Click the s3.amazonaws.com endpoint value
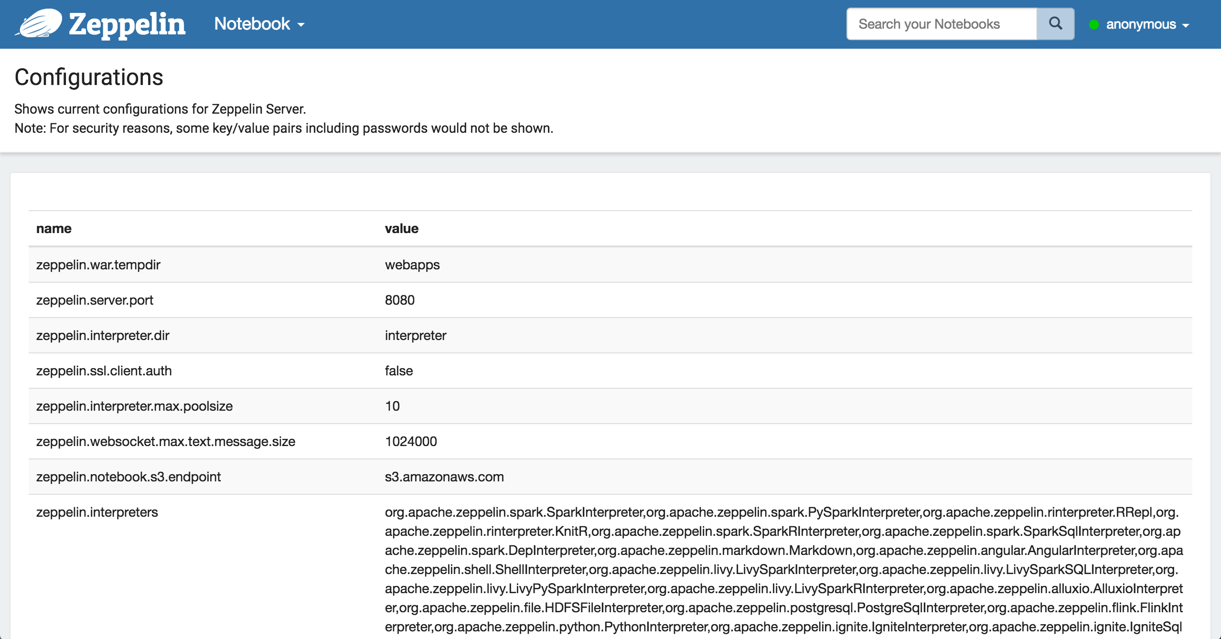 click(444, 477)
